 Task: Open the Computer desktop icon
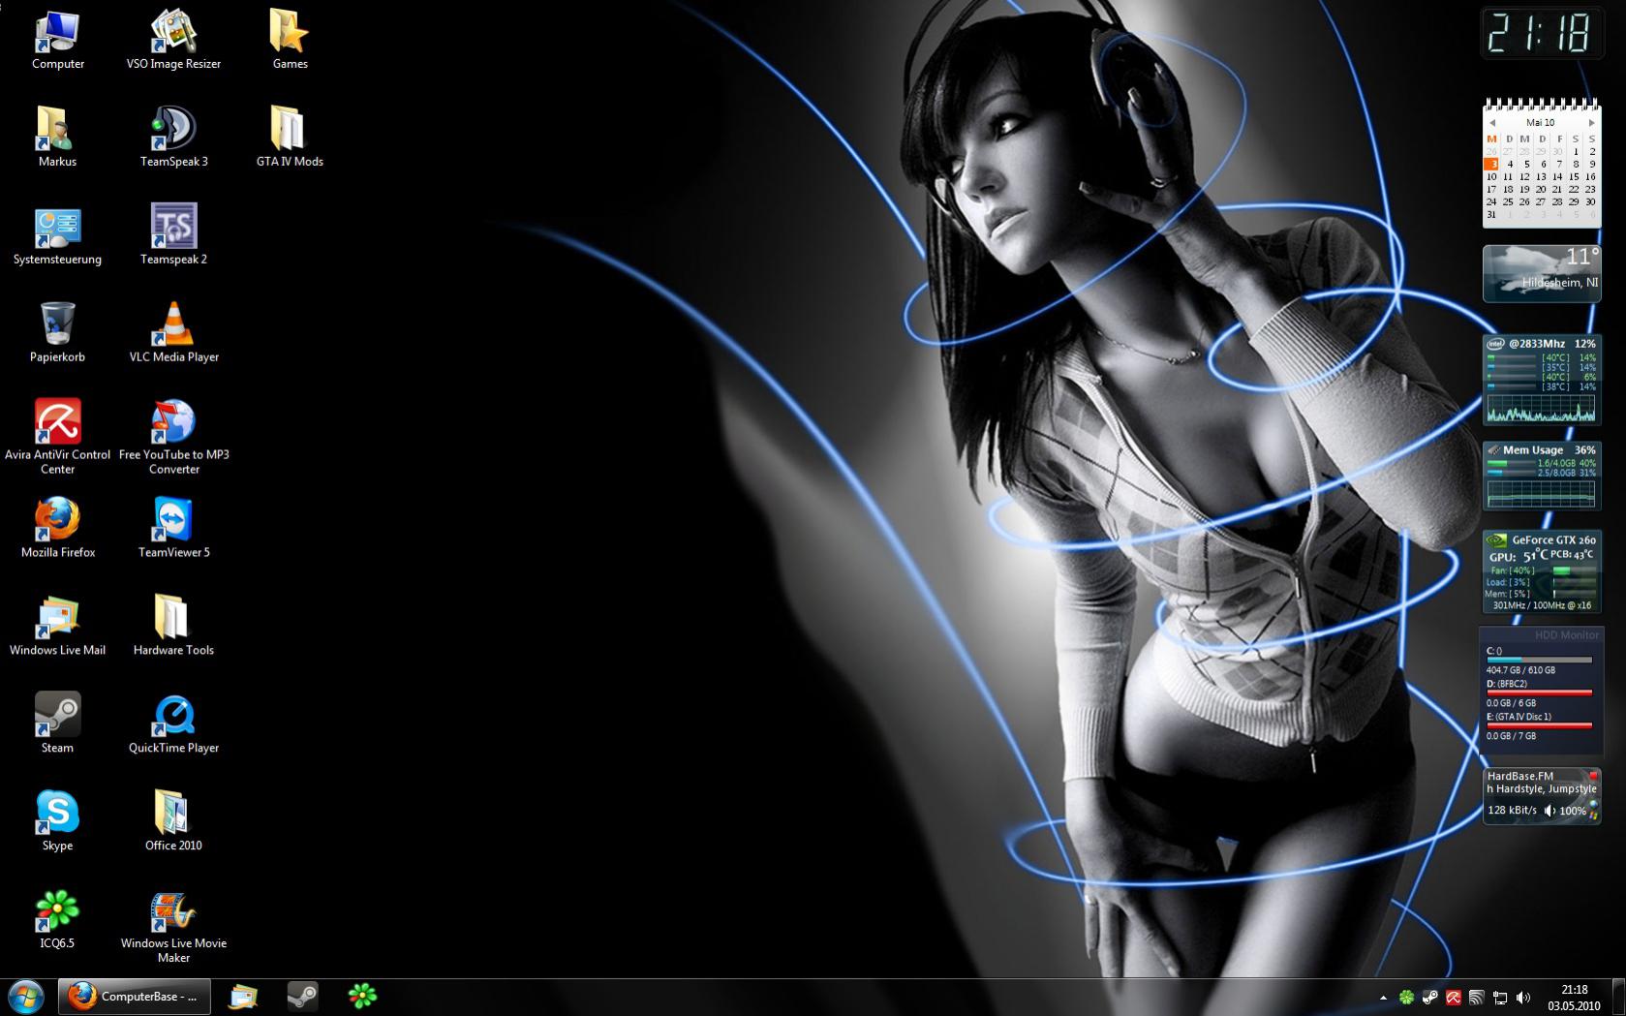pyautogui.click(x=57, y=41)
